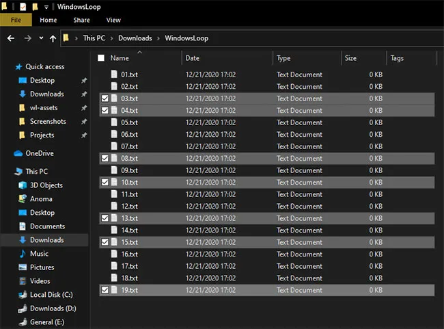Deselect the 19.txt file checkbox
Screen dimensions: 444x329
[x=104, y=290]
